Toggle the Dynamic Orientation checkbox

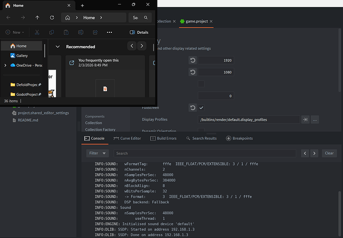[x=201, y=131]
